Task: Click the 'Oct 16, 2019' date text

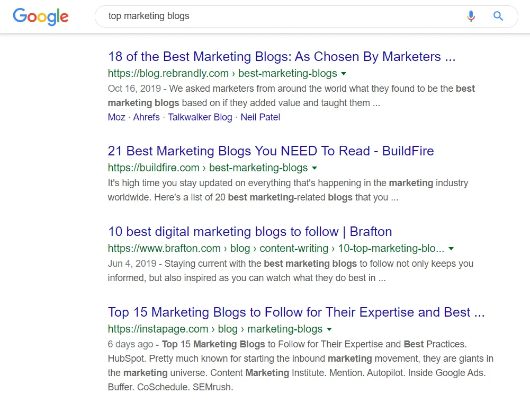Action: 134,89
